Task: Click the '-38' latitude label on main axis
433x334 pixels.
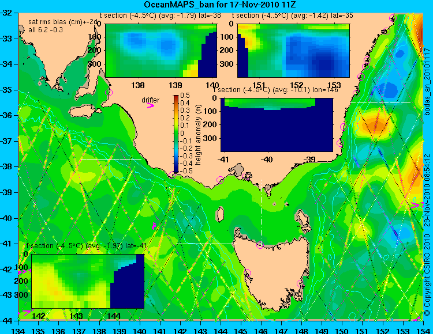Action: pos(6,166)
